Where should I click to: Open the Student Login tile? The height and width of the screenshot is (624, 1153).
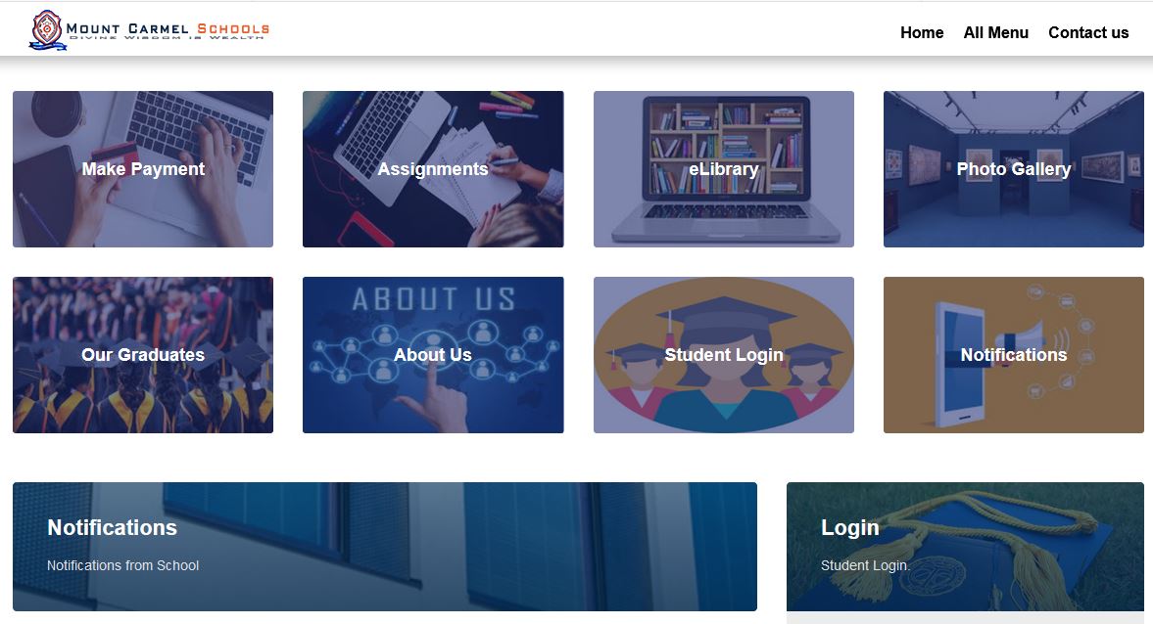(724, 355)
